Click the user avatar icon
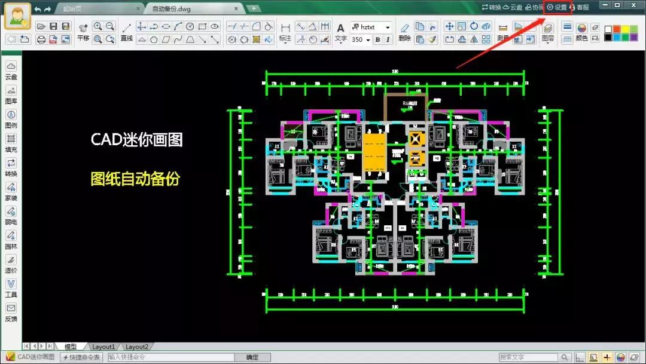The image size is (646, 364). click(x=18, y=17)
